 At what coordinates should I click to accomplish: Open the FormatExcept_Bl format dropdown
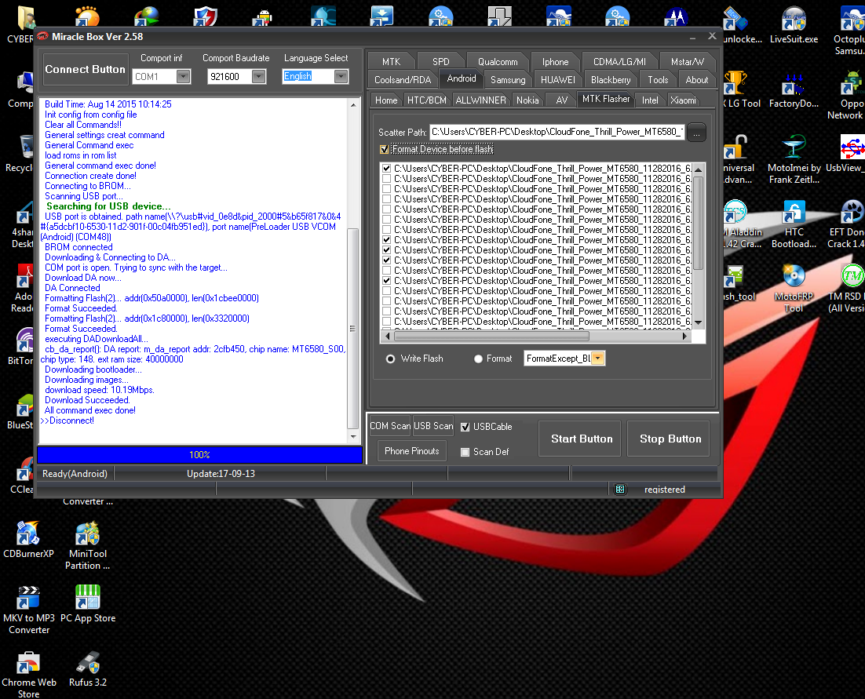pyautogui.click(x=598, y=359)
